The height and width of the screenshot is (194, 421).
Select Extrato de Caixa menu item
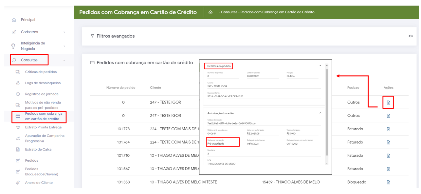pos(38,150)
